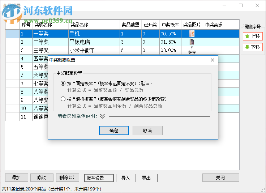Click the 导出 button

click(147, 178)
